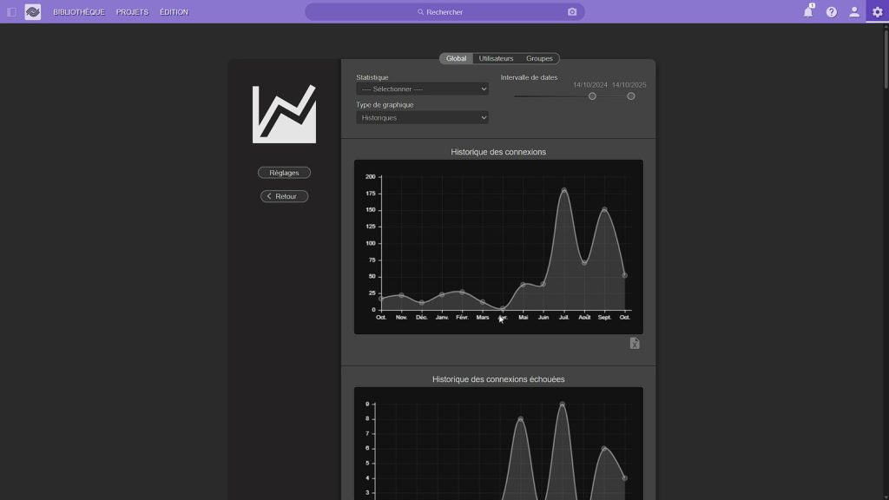Click the application logo icon
Image resolution: width=889 pixels, height=500 pixels.
point(33,12)
